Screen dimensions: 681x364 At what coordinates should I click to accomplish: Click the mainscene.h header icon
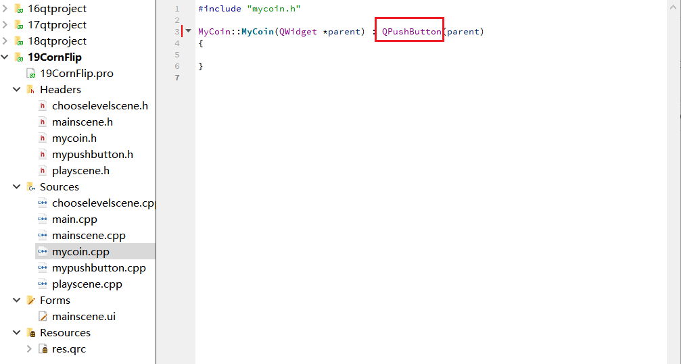(x=43, y=122)
